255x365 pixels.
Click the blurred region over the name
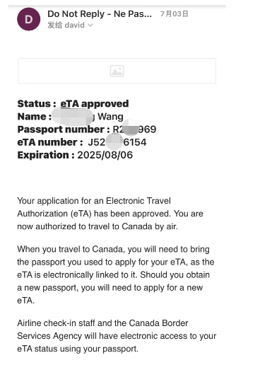(73, 116)
